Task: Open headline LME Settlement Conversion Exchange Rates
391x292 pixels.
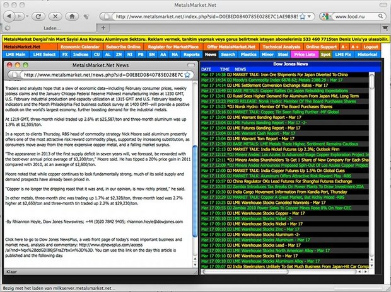Action: tap(277, 86)
